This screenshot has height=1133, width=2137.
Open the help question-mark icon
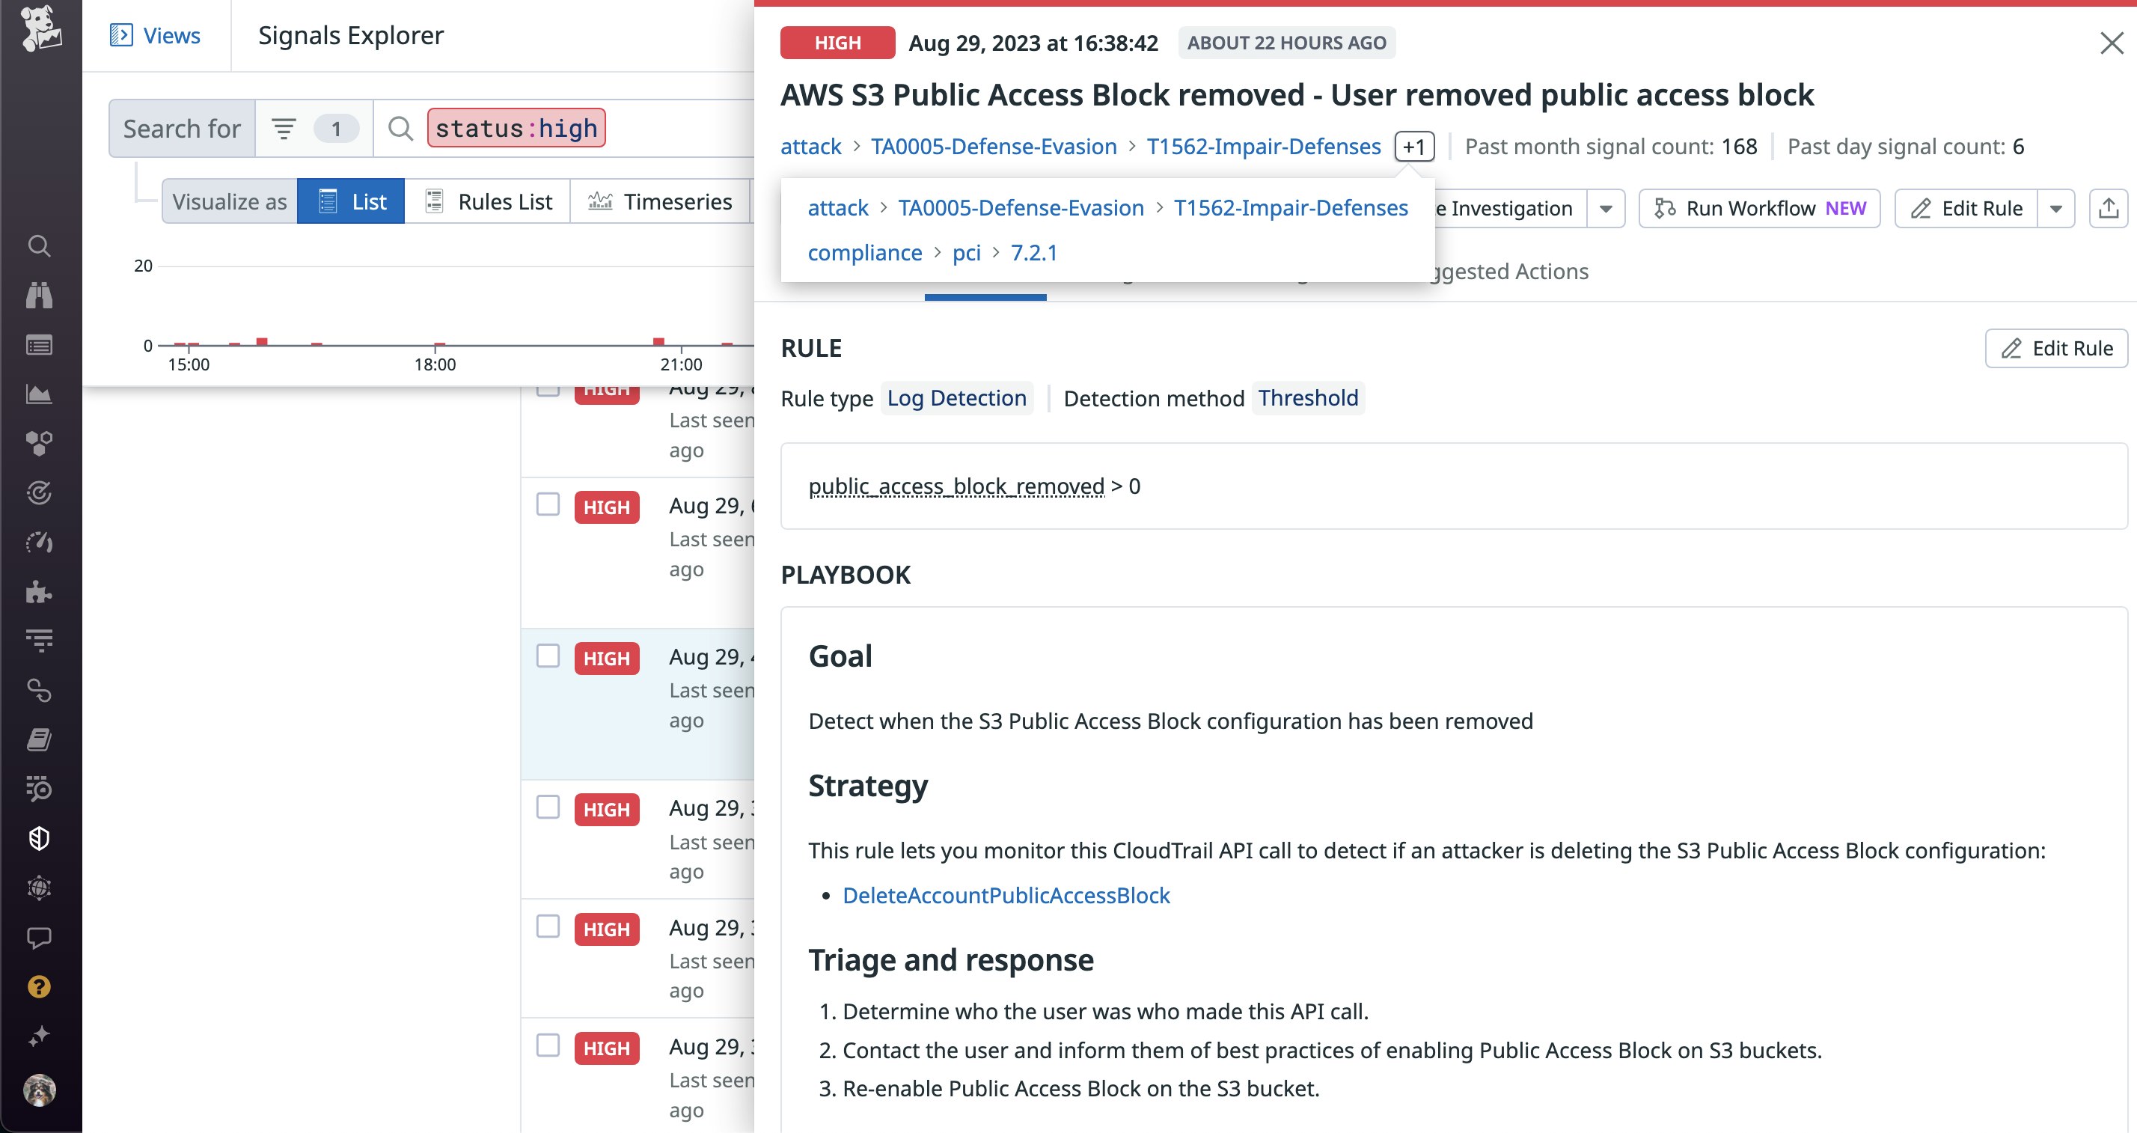(39, 987)
